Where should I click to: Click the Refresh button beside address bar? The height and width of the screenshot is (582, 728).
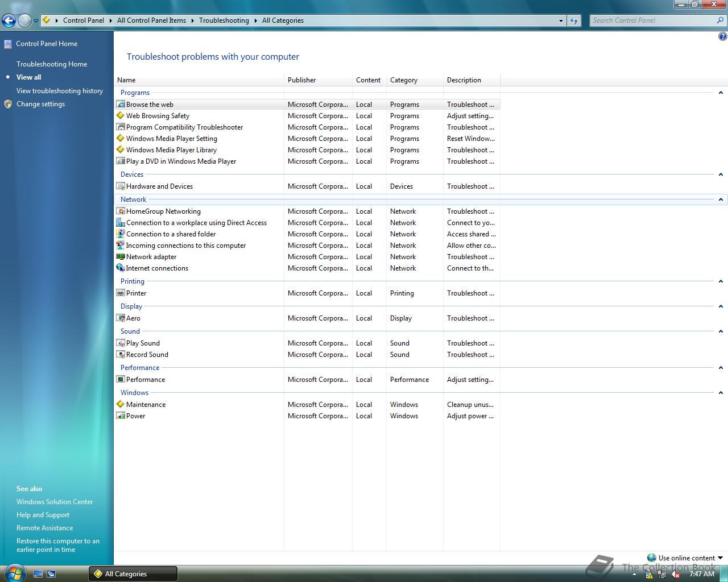point(574,20)
